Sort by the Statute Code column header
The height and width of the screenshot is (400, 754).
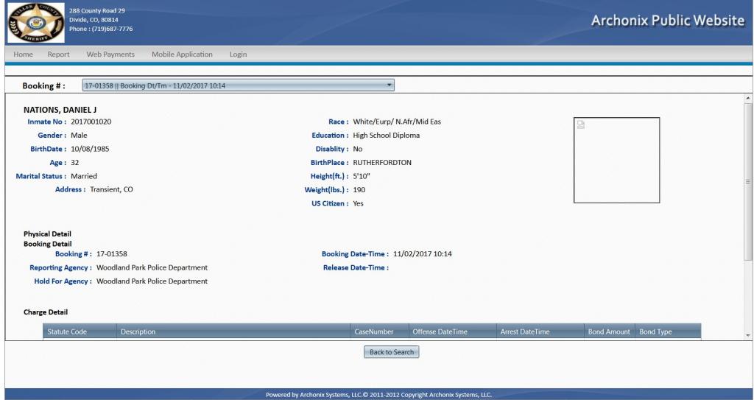pyautogui.click(x=67, y=332)
